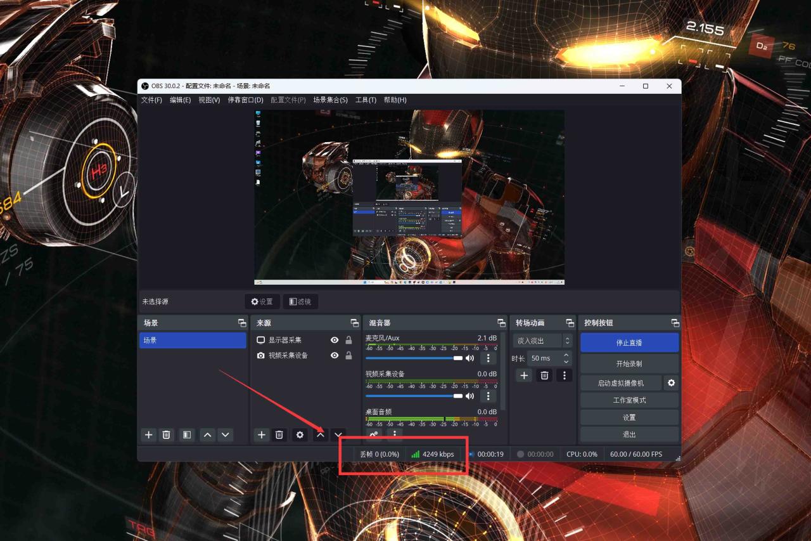Open mixer three-dot menu beside the gears icon
This screenshot has height=541, width=811.
click(394, 435)
